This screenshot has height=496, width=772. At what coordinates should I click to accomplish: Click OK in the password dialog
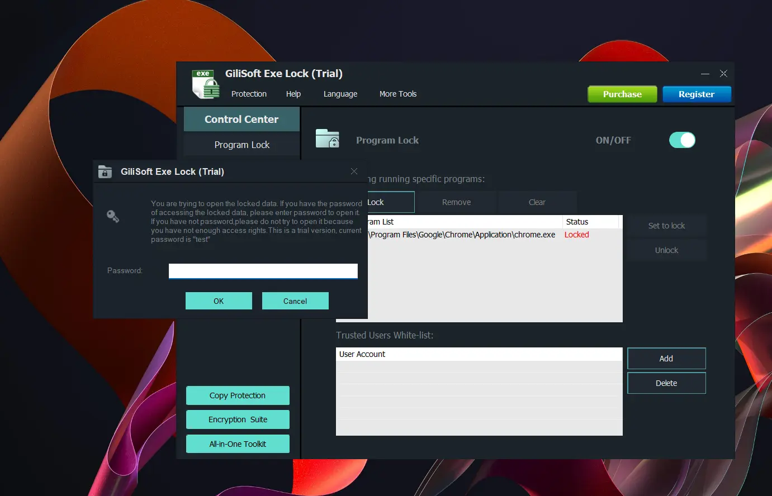pos(219,301)
